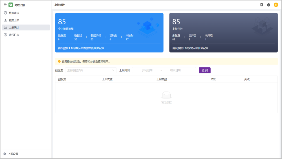This screenshot has height=159, width=282.
Task: Click the green 高职上报 app logo
Action: (x=11, y=5)
